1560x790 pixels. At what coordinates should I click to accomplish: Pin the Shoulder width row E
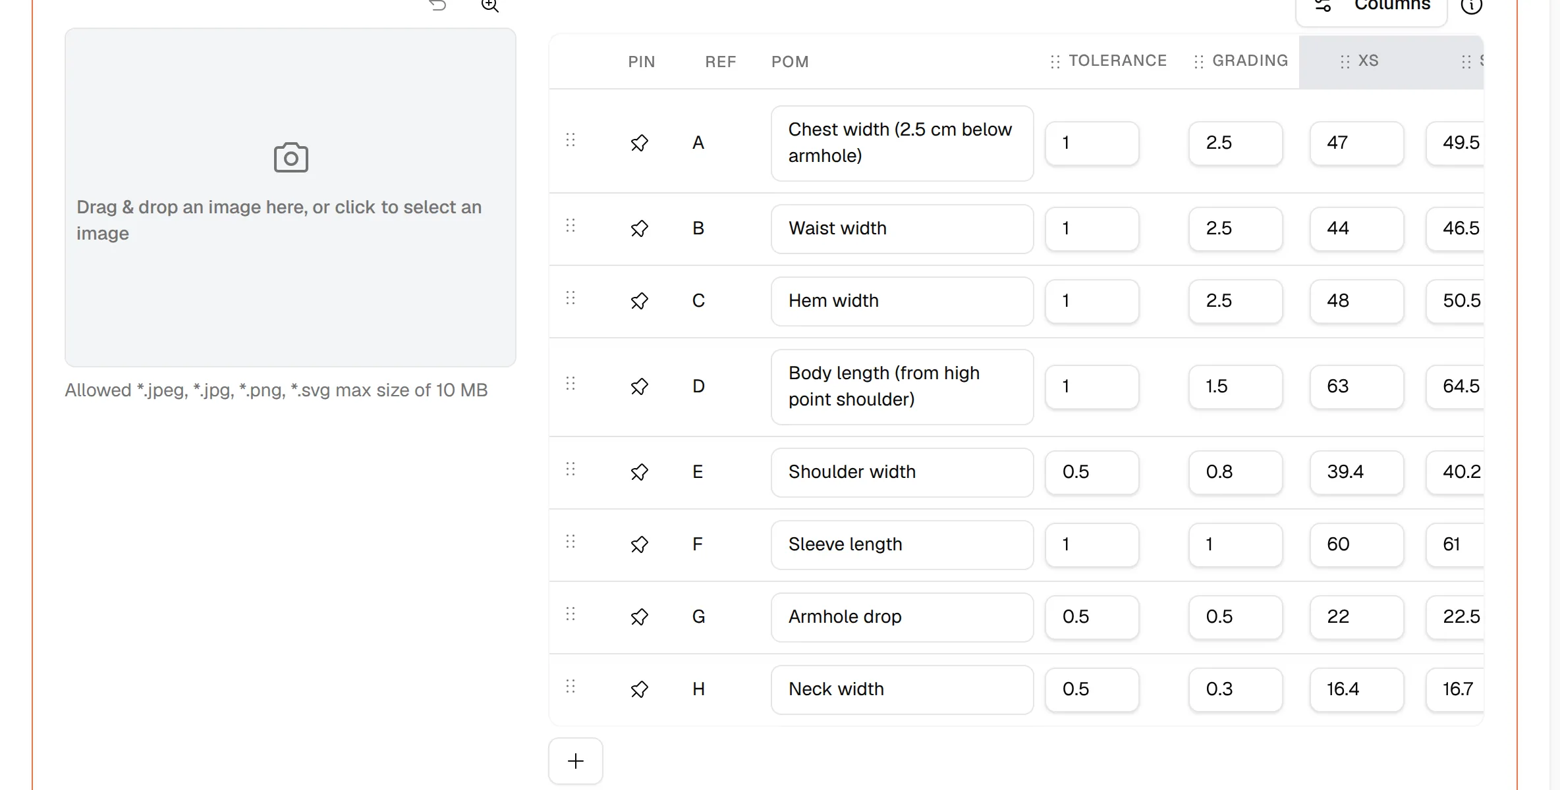(x=639, y=472)
